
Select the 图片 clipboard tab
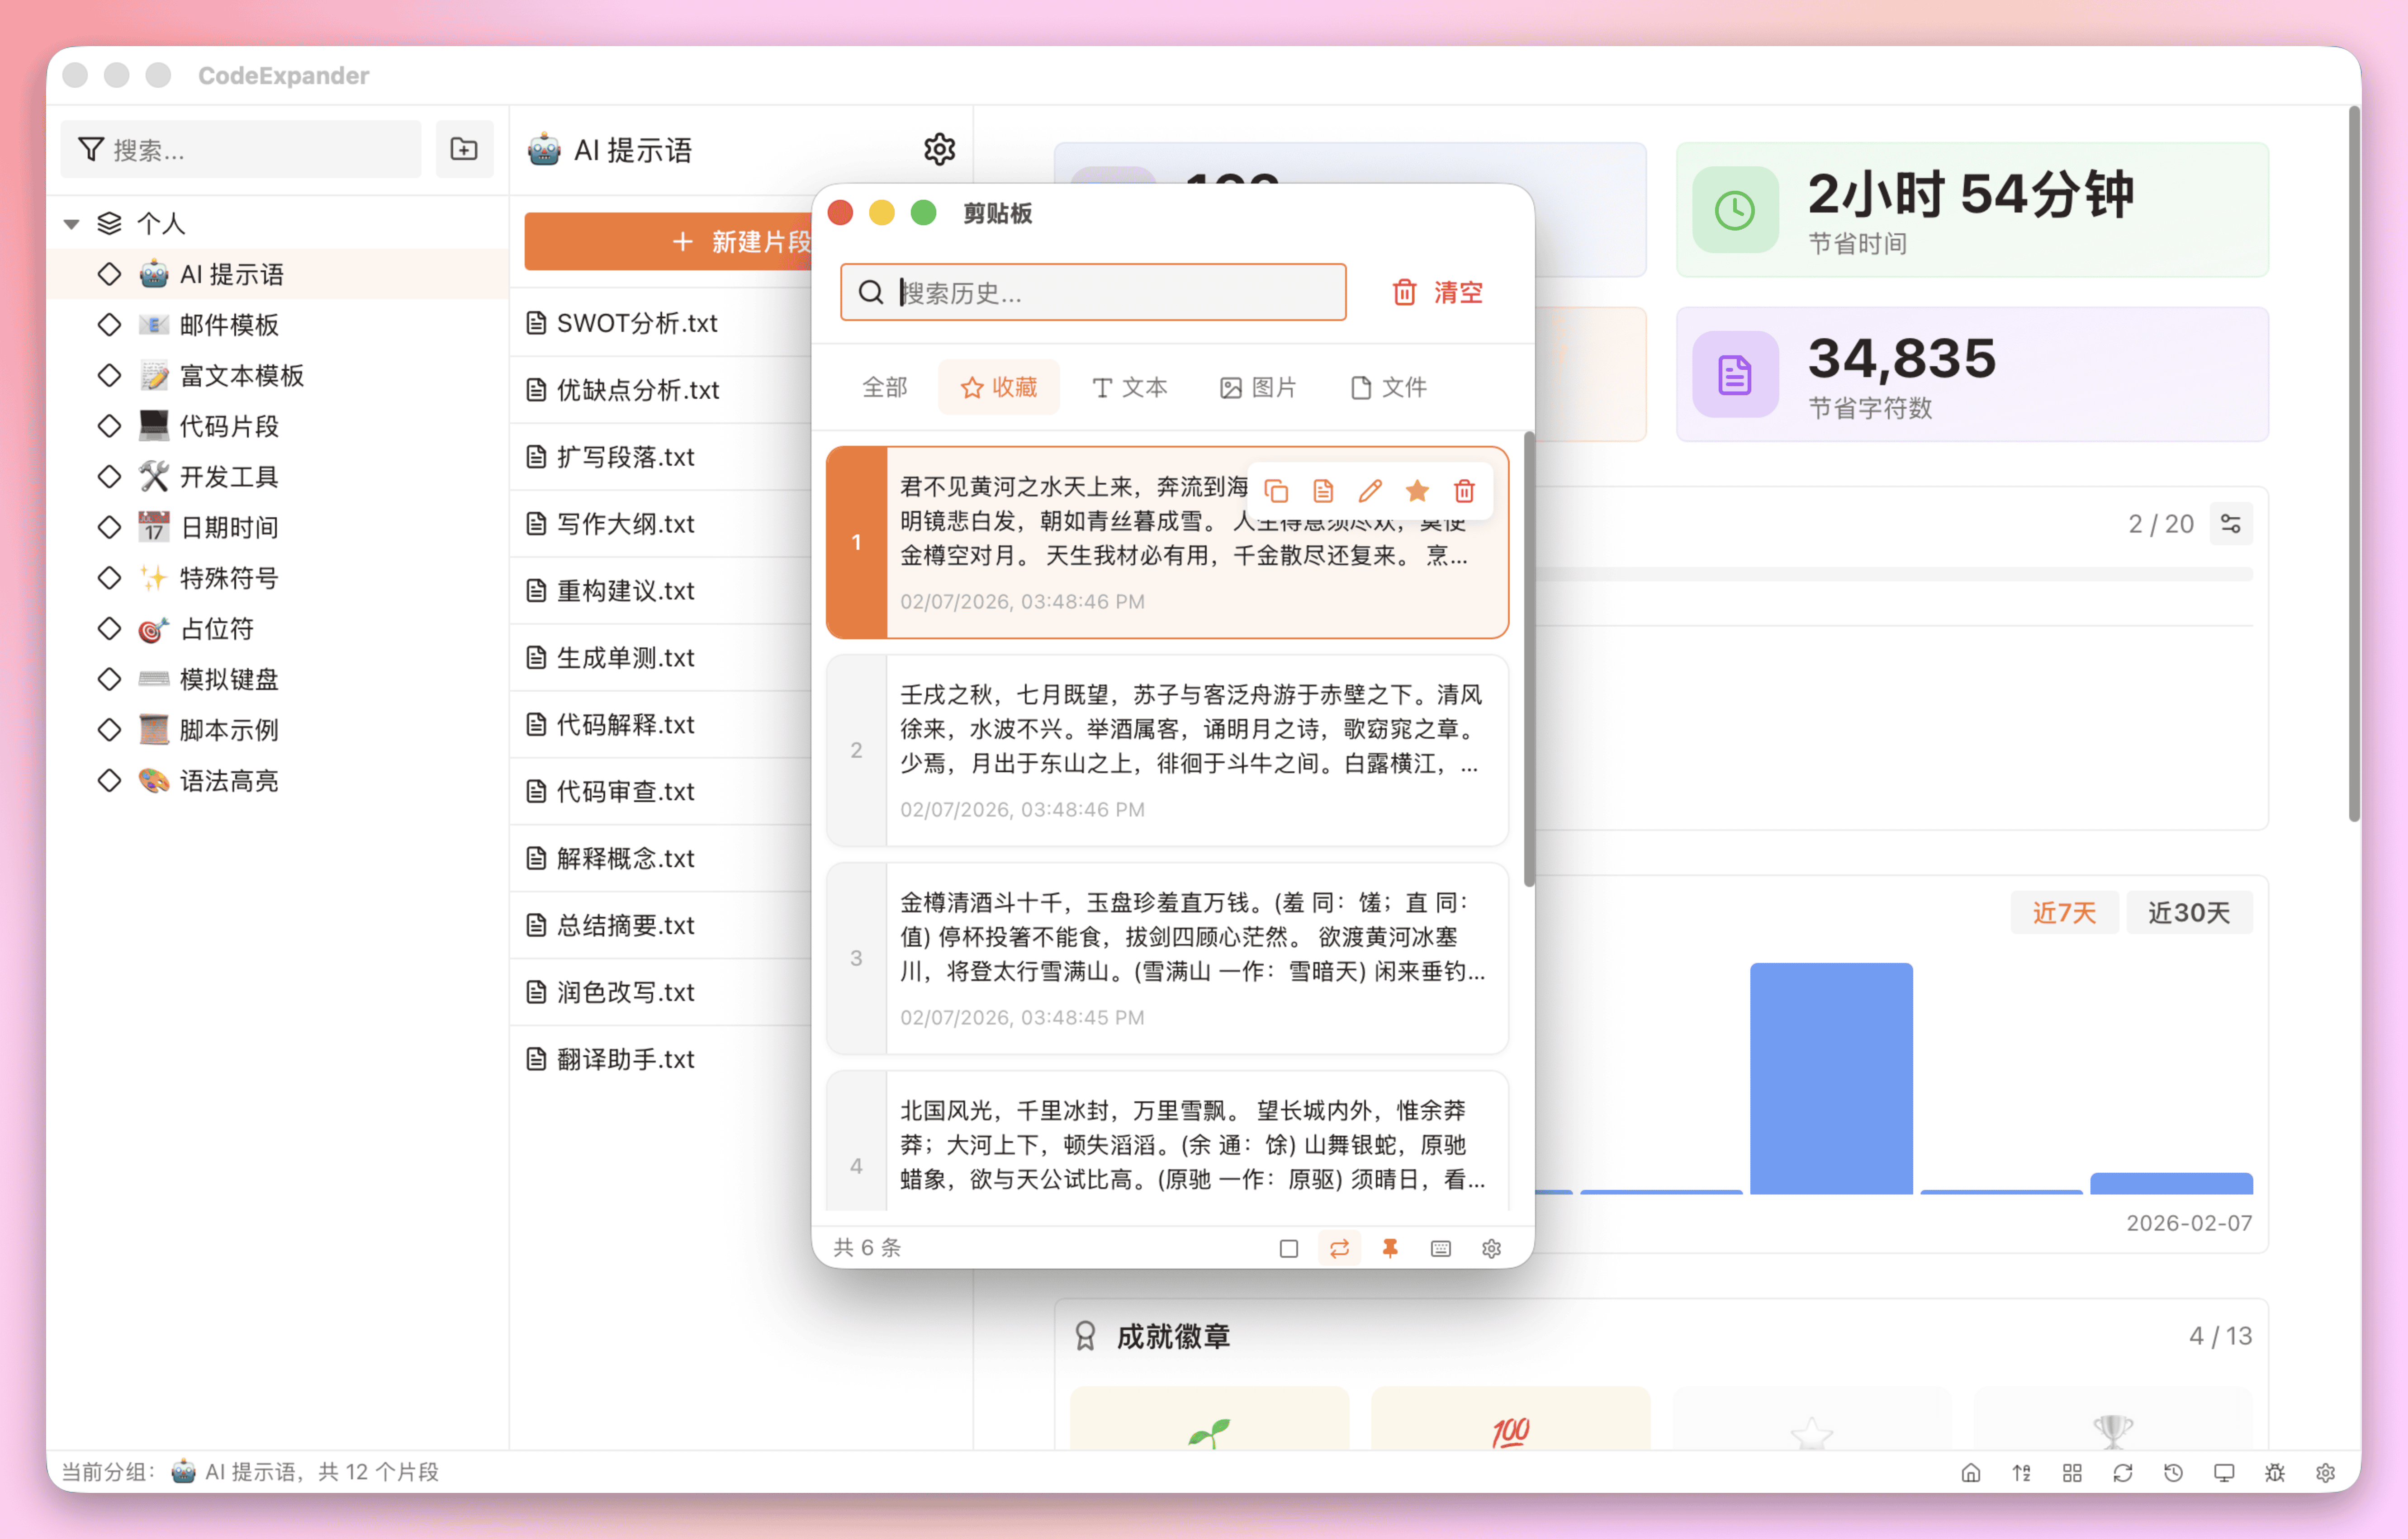[x=1258, y=387]
